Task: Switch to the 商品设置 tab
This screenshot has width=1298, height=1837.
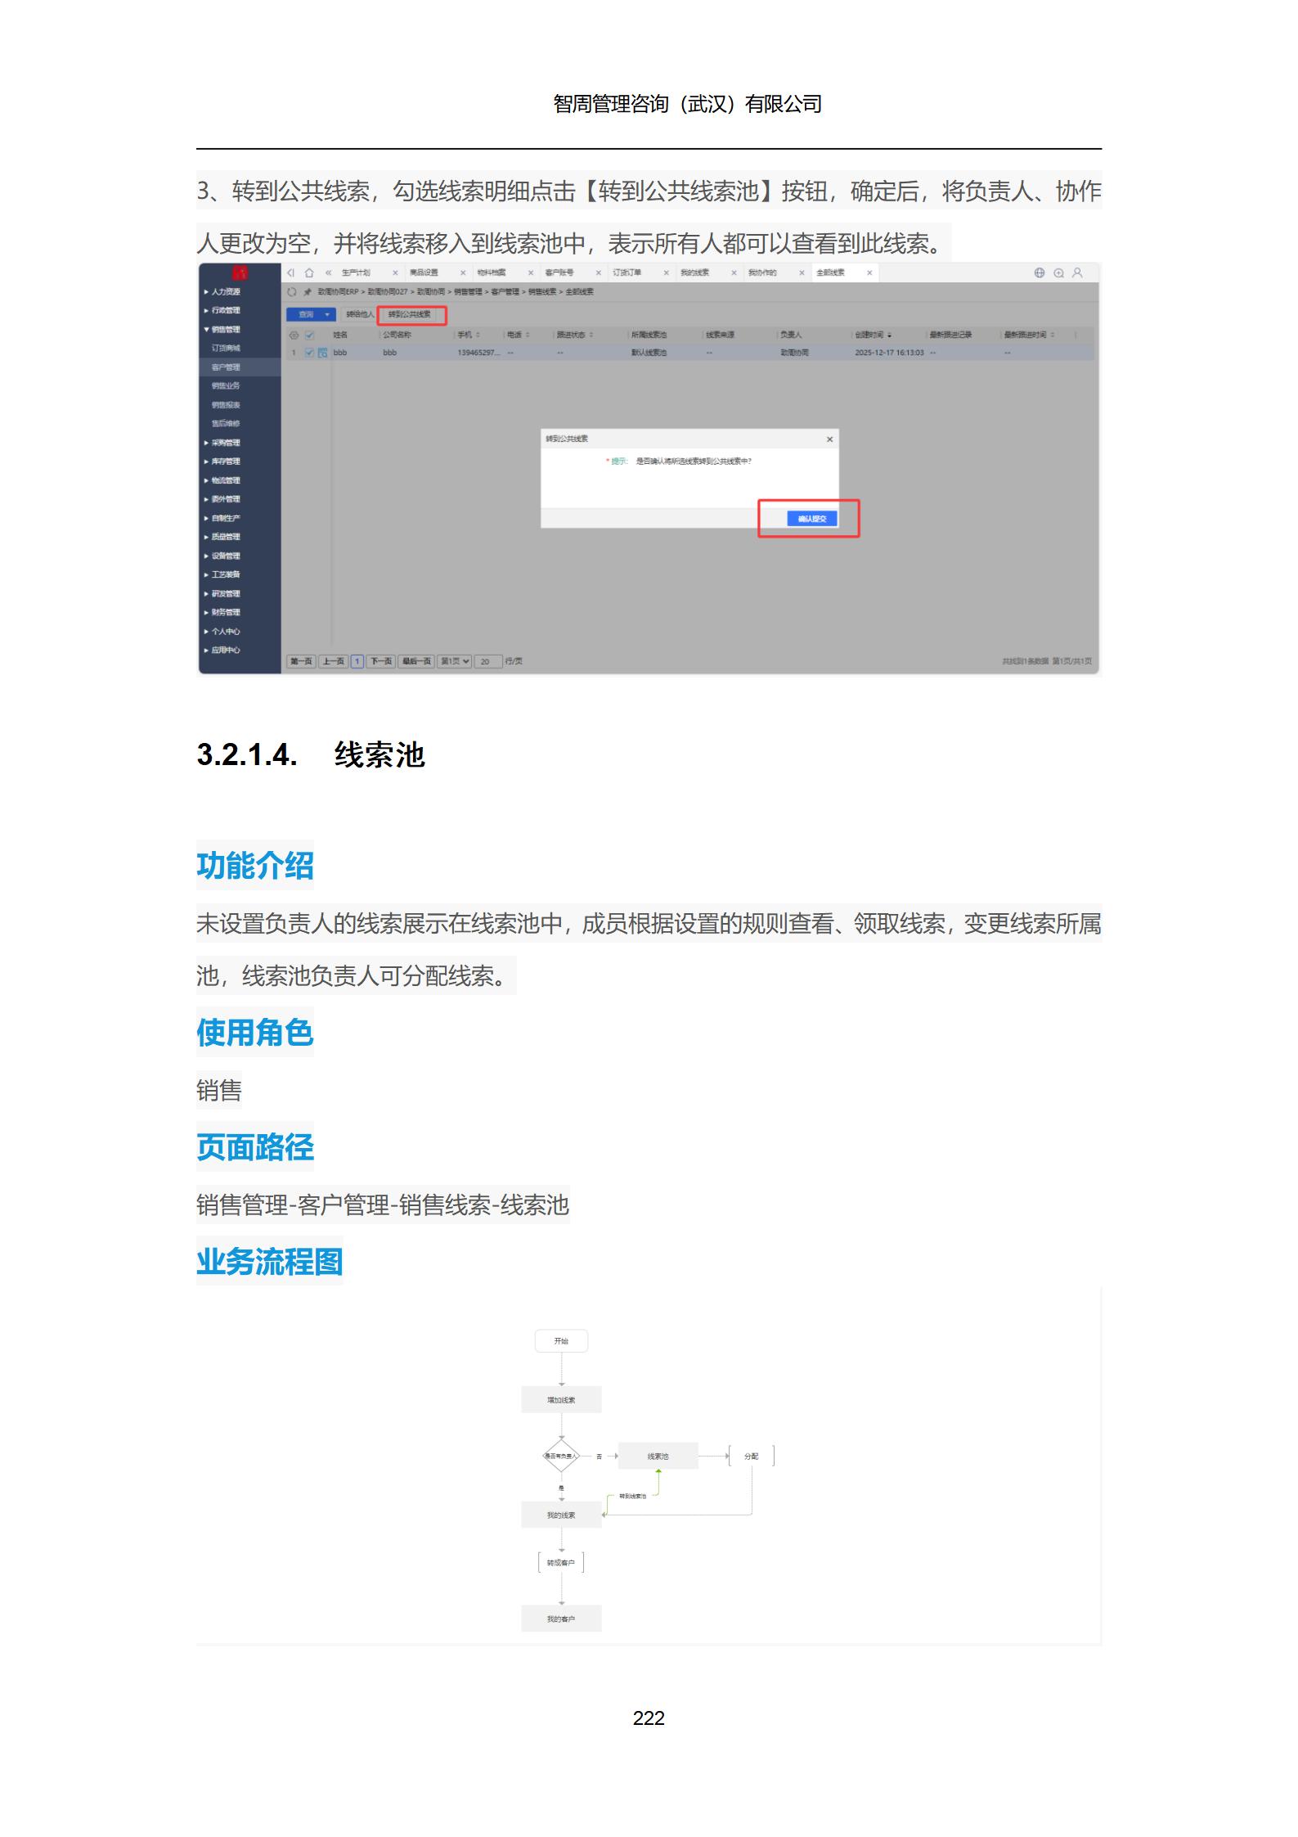Action: click(424, 272)
